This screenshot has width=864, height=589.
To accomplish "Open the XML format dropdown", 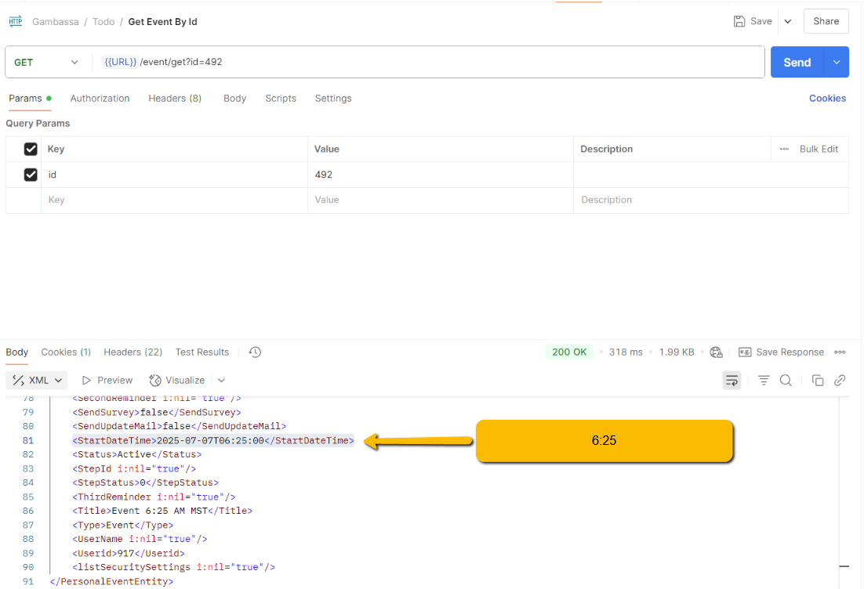I will (38, 381).
